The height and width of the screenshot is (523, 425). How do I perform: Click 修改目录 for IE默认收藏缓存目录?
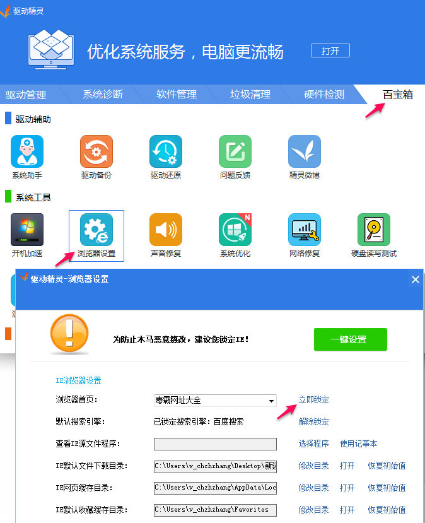pyautogui.click(x=313, y=510)
